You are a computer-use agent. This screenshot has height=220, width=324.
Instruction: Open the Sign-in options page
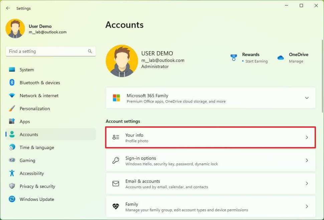[x=210, y=160]
